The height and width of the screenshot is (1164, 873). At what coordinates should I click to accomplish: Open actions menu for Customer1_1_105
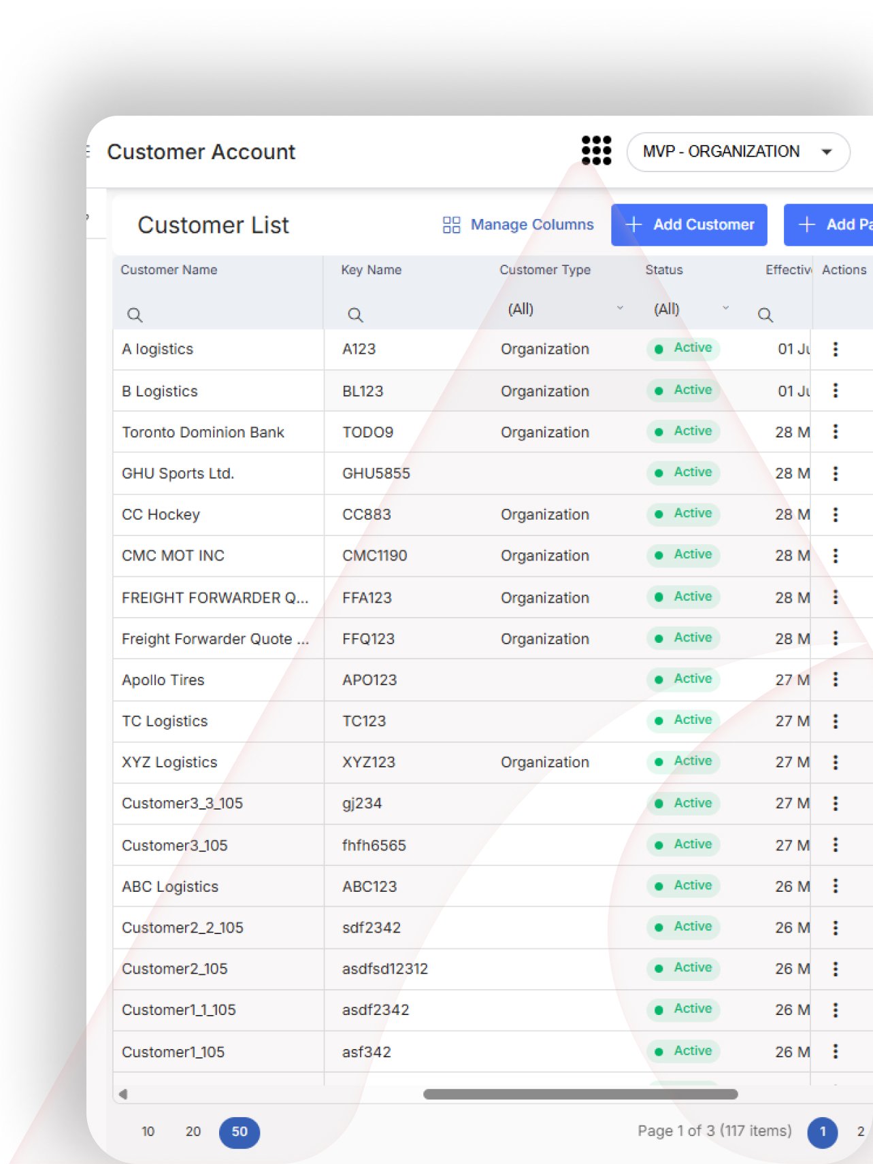coord(836,1010)
